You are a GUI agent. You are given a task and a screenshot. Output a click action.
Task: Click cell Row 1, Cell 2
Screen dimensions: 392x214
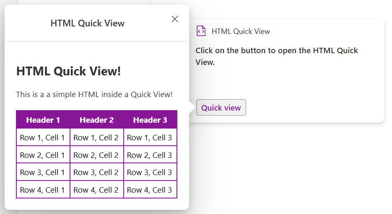click(x=96, y=137)
